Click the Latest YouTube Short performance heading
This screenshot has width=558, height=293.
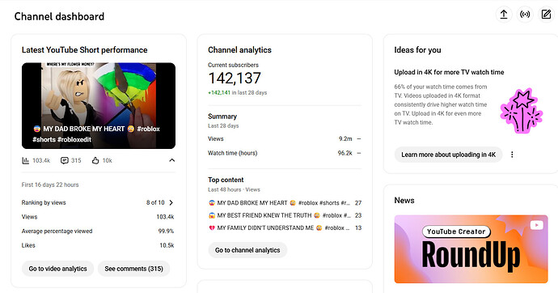pos(84,50)
